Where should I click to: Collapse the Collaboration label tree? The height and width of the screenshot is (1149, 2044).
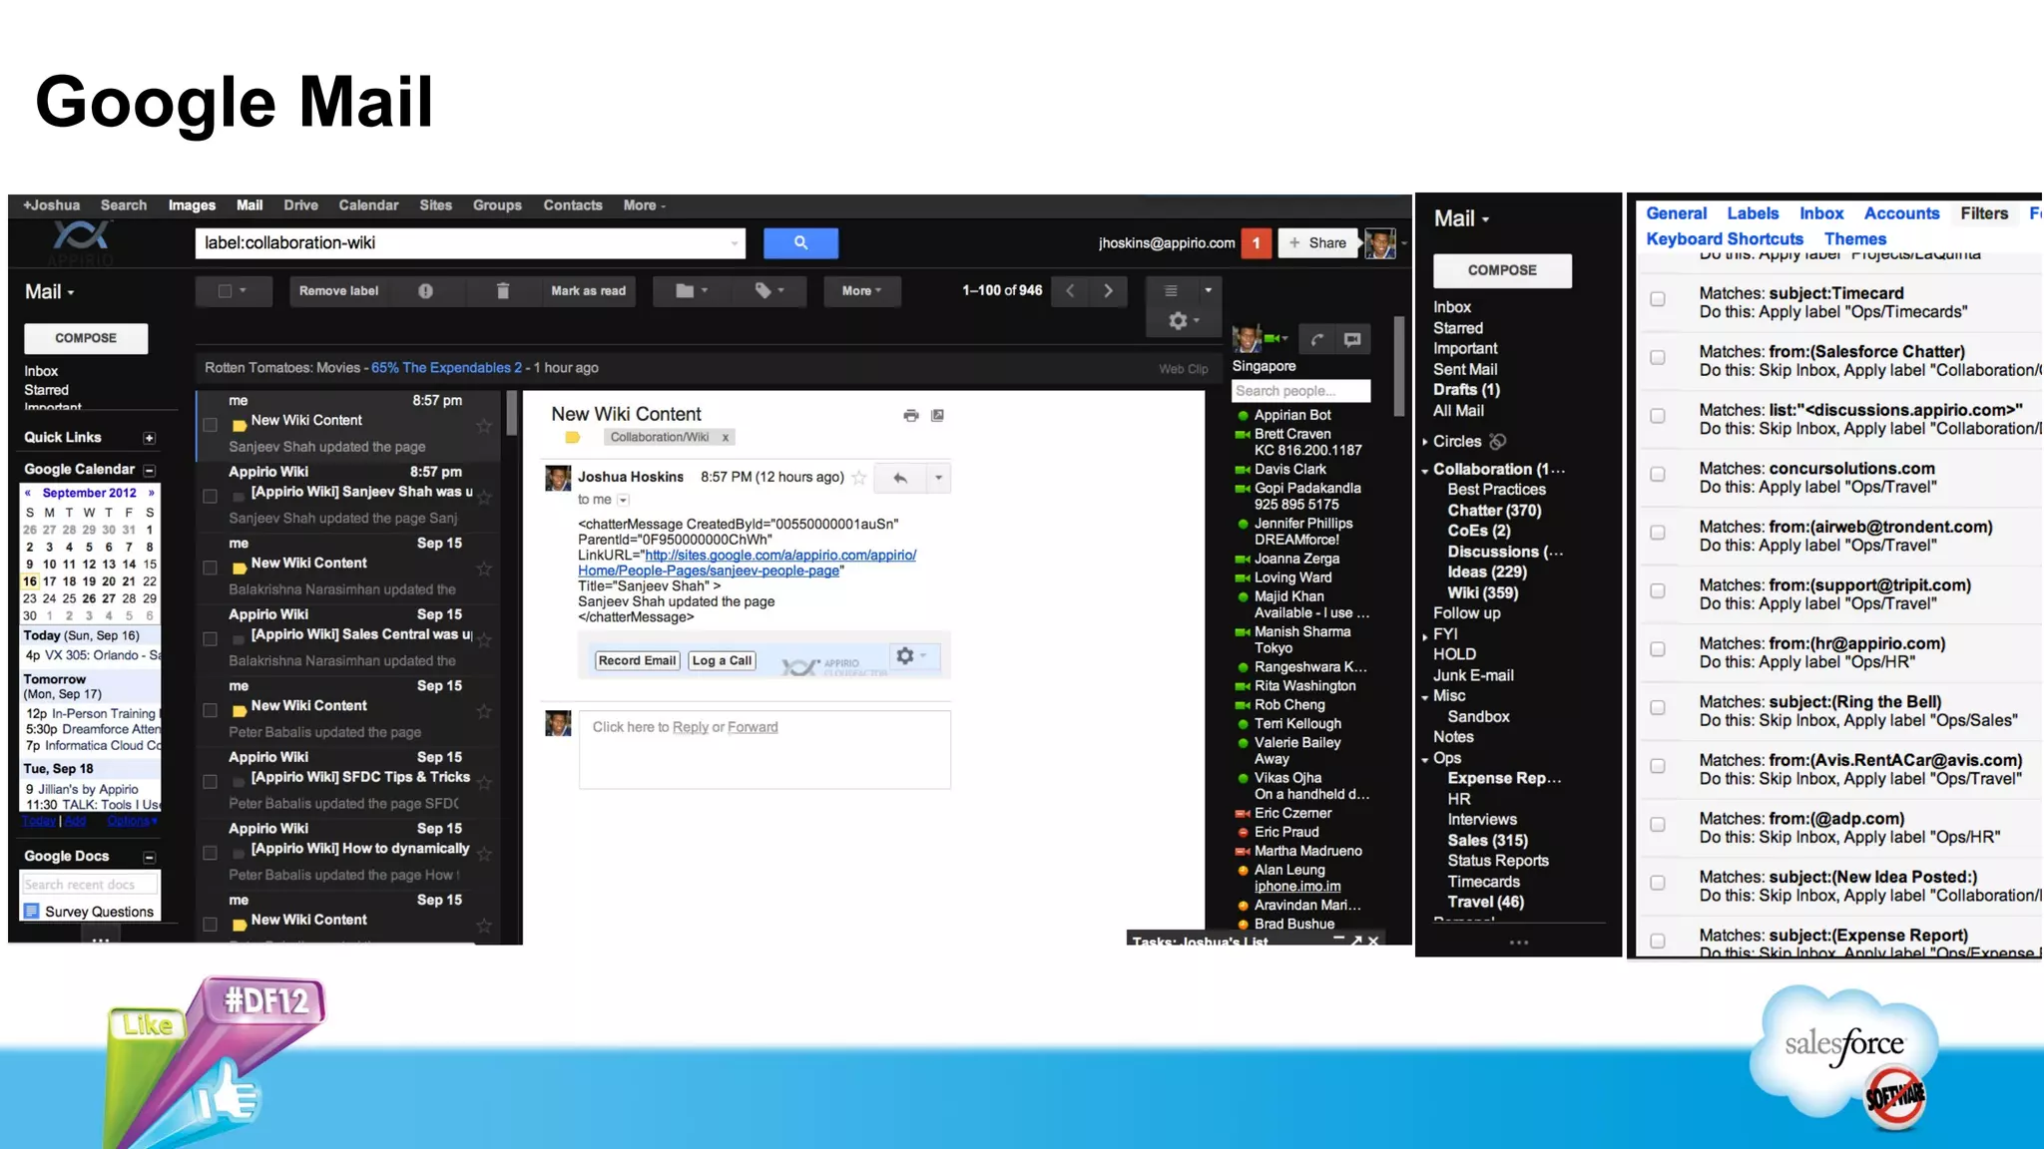[x=1425, y=470]
